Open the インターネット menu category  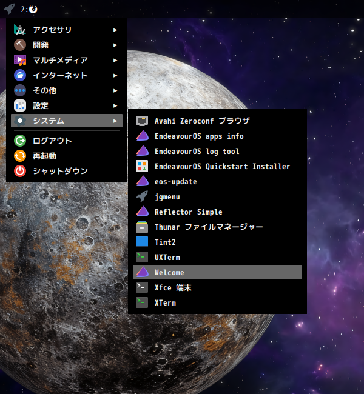(x=67, y=75)
